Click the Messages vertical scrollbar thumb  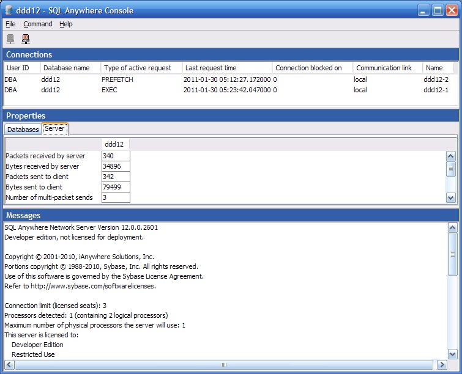coord(453,254)
